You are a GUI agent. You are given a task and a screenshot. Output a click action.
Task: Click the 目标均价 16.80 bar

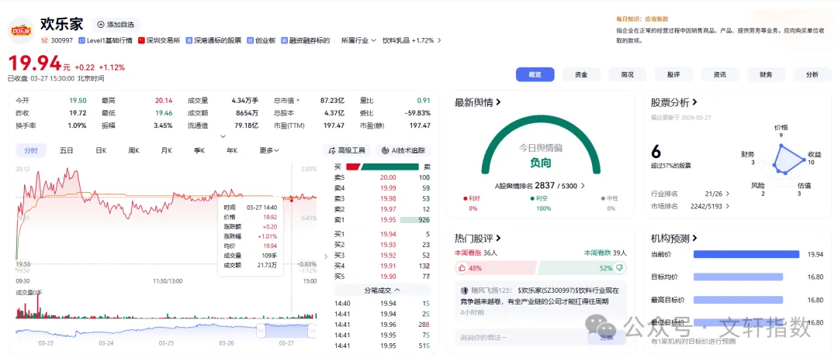pos(738,277)
